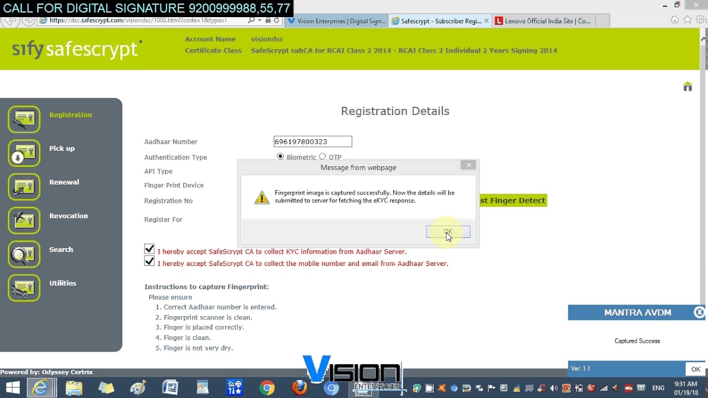This screenshot has width=708, height=398.
Task: Click OK in the MANTRA AVDM popup
Action: 695,369
